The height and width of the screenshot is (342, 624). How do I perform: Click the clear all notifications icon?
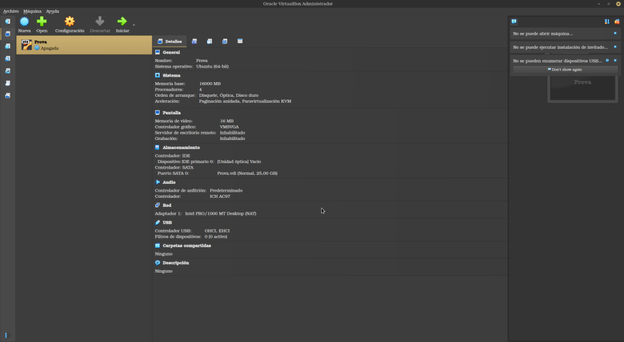tap(616, 21)
